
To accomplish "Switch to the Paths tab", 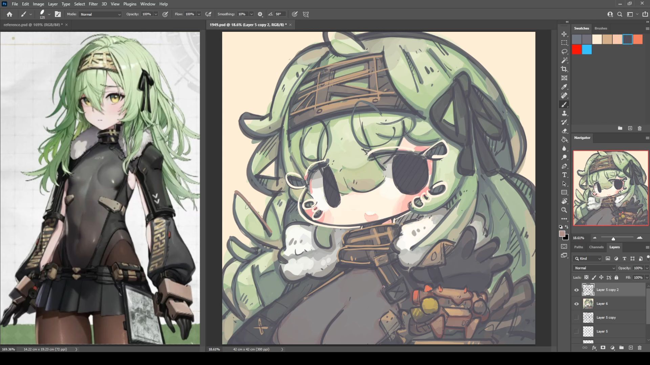I will click(x=579, y=247).
